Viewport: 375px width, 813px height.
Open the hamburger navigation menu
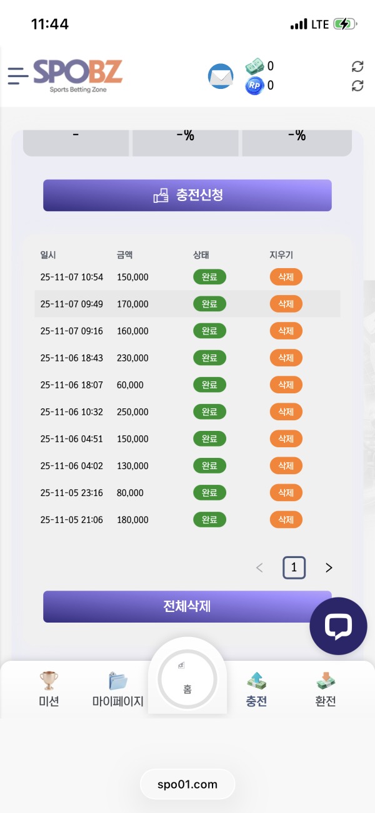[x=17, y=76]
